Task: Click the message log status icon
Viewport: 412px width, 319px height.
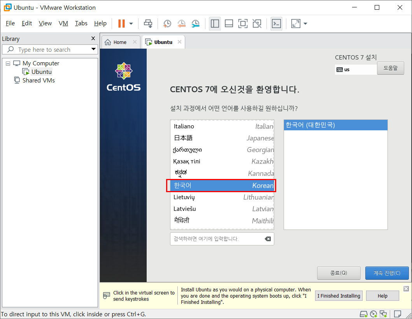Action: click(398, 314)
